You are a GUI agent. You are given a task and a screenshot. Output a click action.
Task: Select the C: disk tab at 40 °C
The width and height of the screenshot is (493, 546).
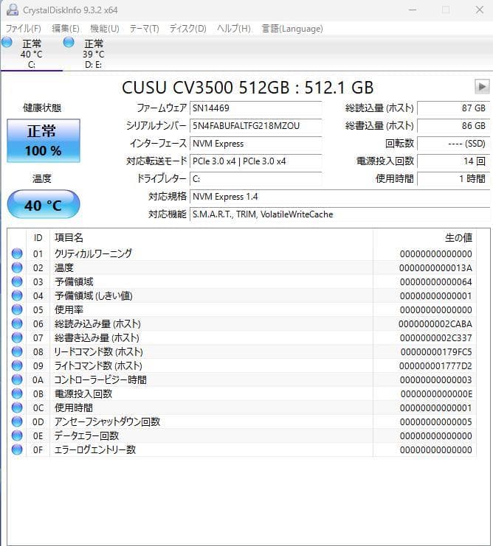pyautogui.click(x=32, y=53)
